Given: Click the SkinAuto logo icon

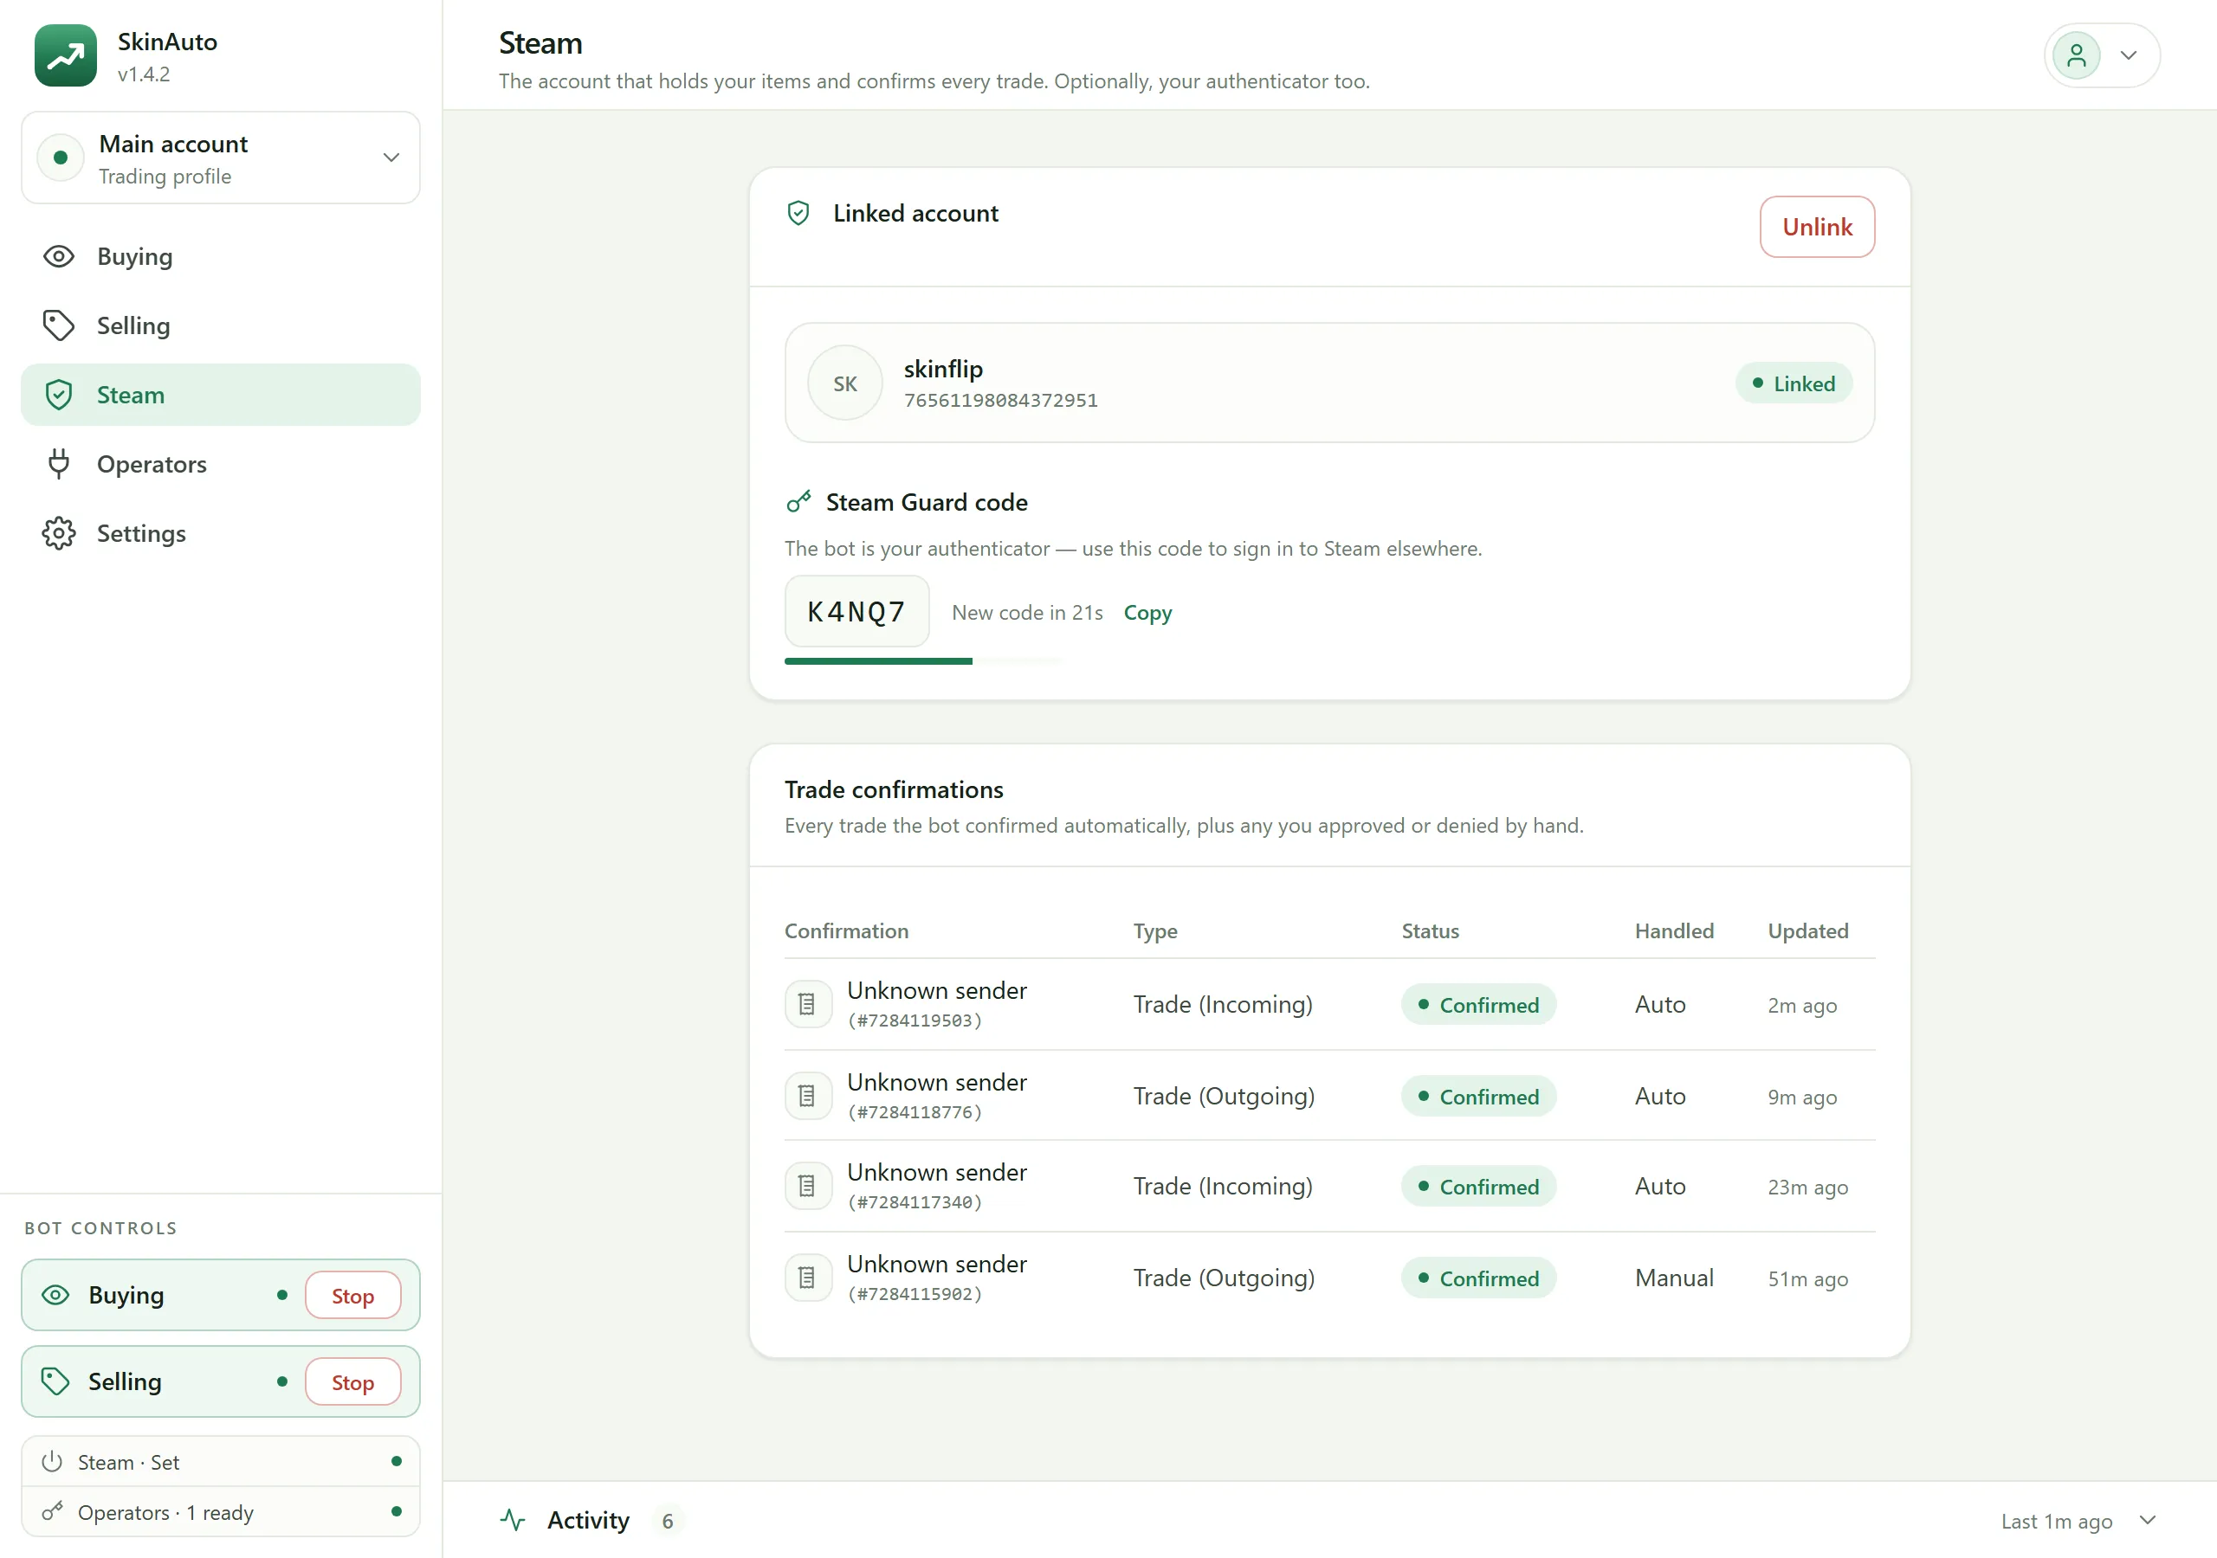Looking at the screenshot, I should coord(66,56).
